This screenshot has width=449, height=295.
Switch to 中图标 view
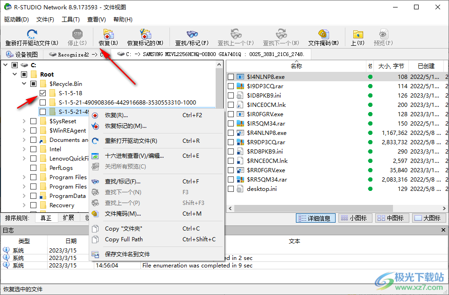click(392, 218)
